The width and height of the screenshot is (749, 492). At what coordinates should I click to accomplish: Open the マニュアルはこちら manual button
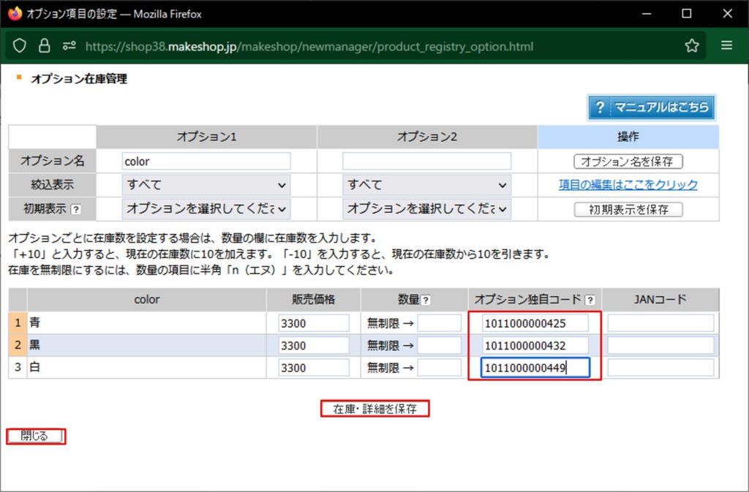click(650, 107)
